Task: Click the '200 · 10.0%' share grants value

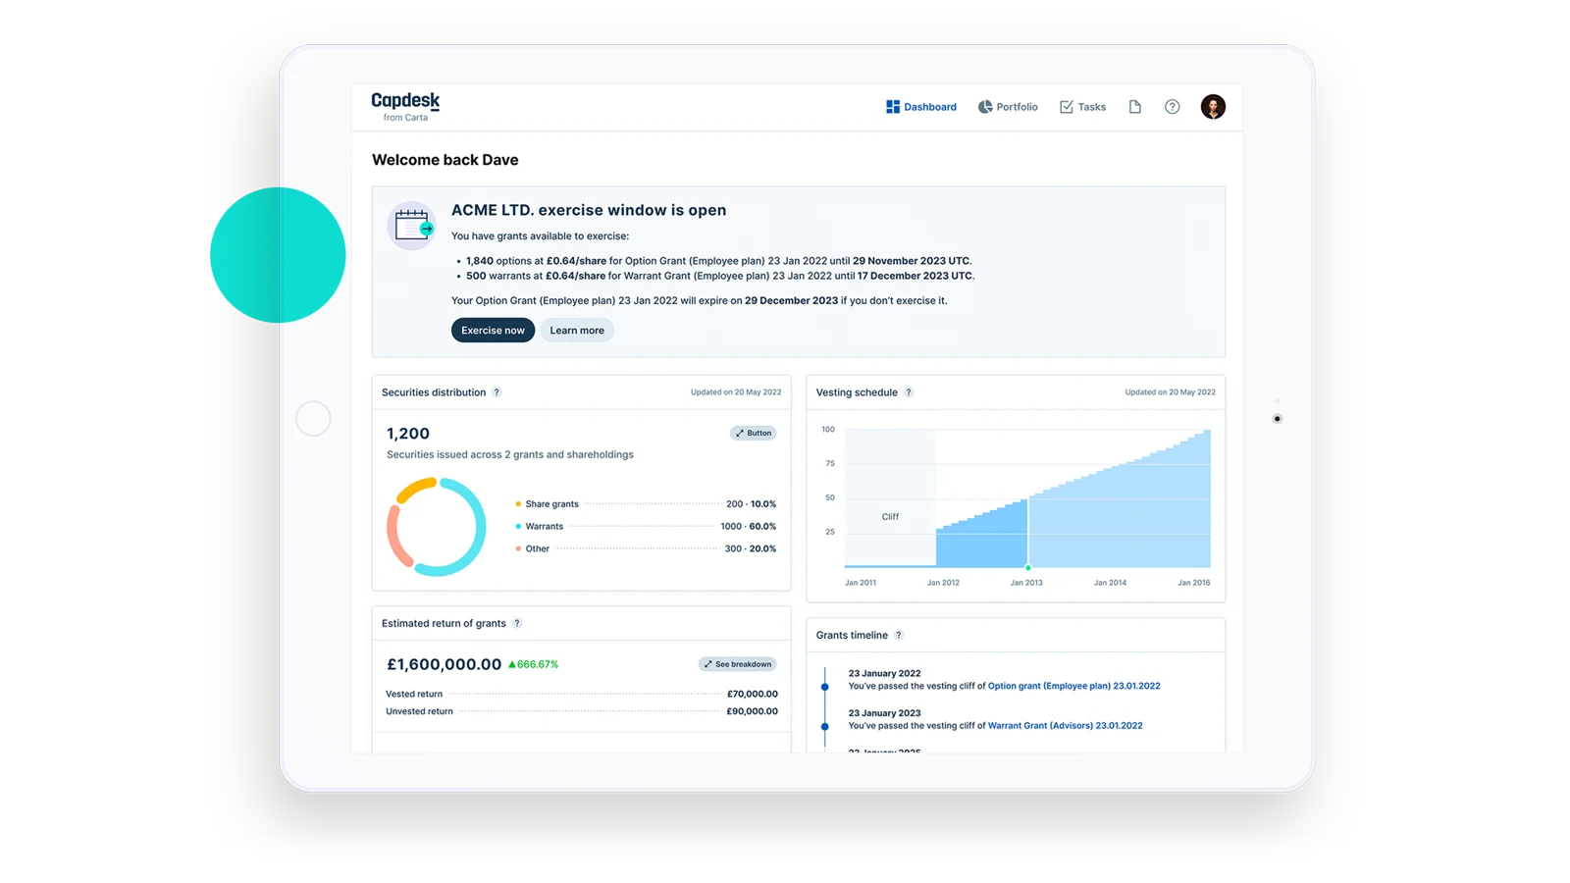Action: coord(751,504)
